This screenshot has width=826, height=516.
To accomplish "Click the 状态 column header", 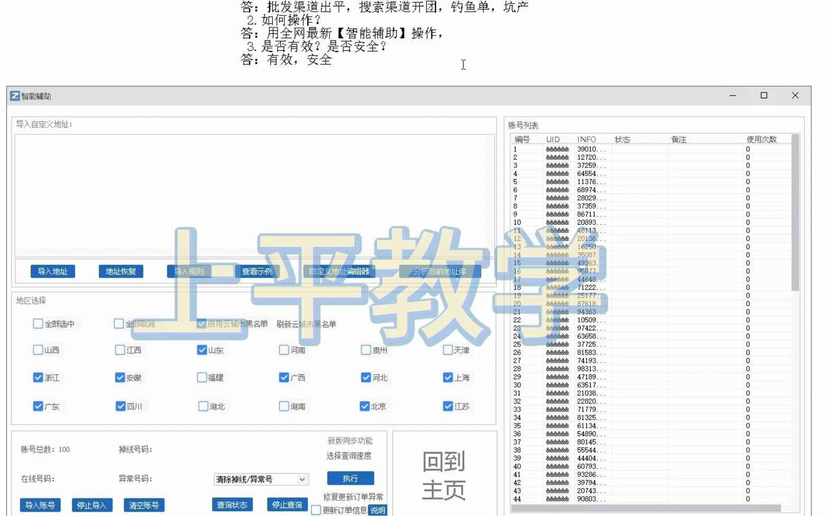I will (x=622, y=139).
